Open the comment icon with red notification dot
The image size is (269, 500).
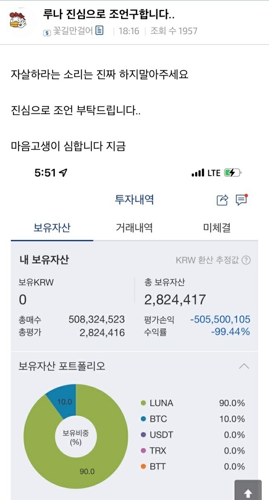tap(241, 200)
